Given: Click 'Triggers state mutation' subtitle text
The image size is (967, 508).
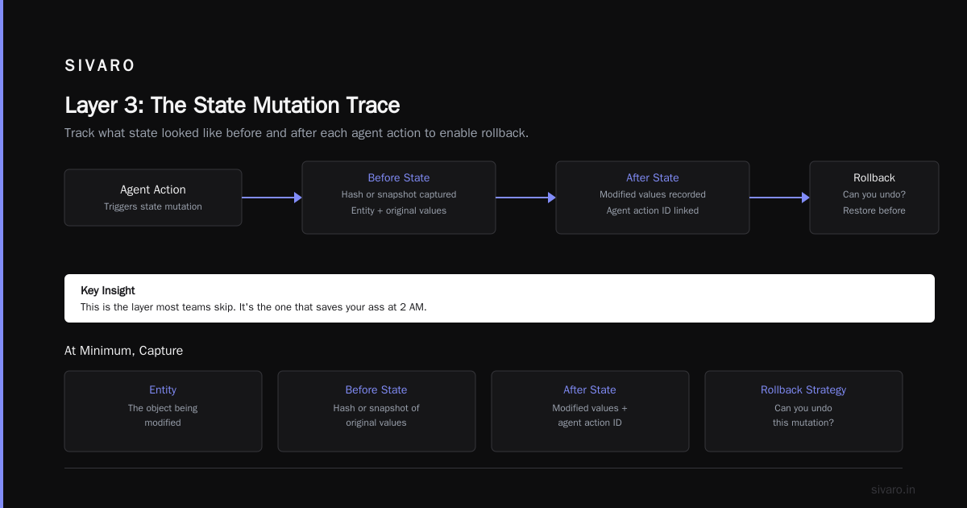Looking at the screenshot, I should tap(153, 206).
